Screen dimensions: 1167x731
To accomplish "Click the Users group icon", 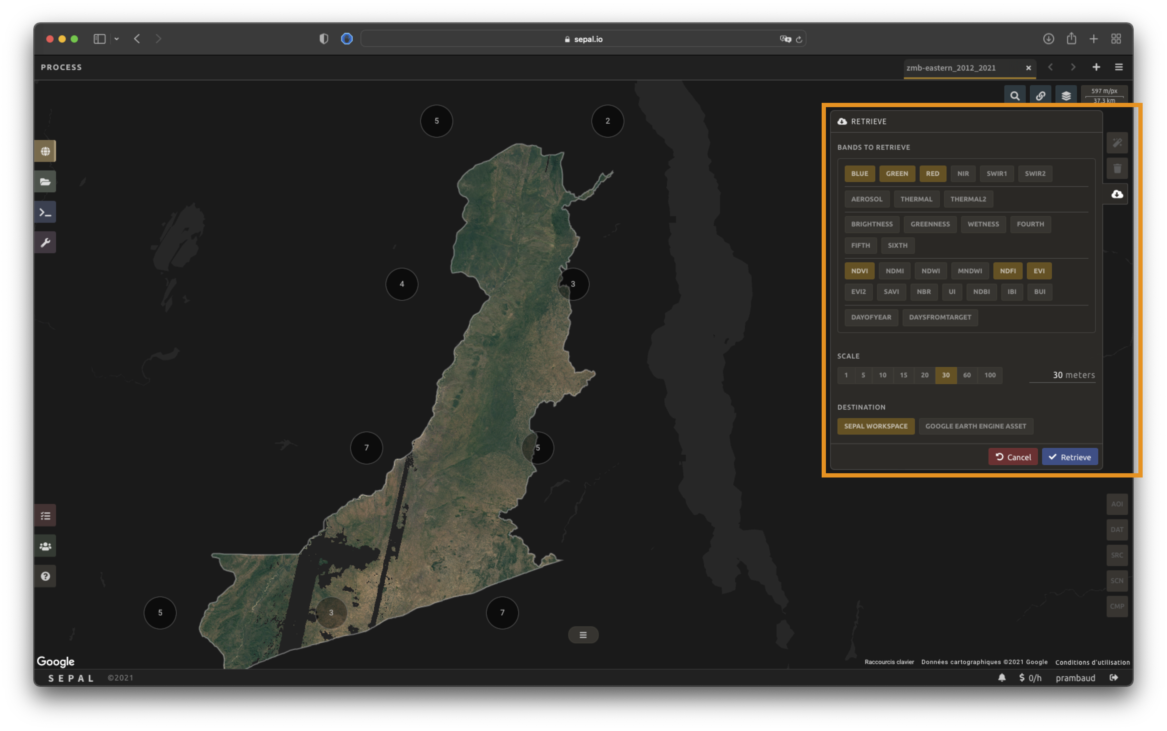I will tap(45, 546).
